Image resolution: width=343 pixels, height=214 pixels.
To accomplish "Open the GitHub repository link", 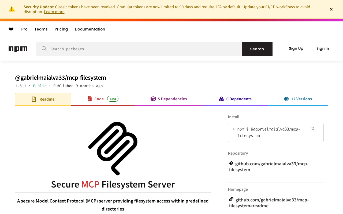I will click(x=269, y=167).
